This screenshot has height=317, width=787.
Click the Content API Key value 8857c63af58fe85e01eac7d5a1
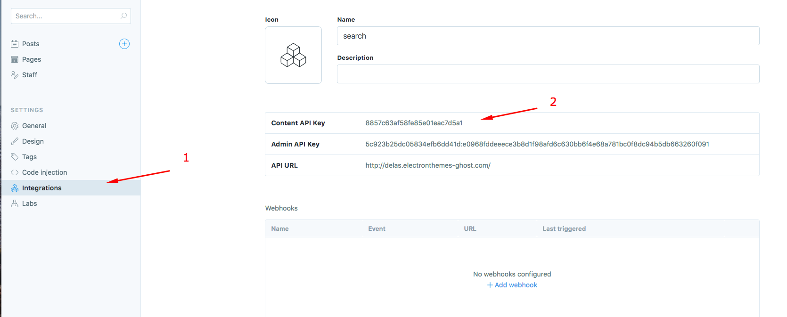(x=414, y=123)
